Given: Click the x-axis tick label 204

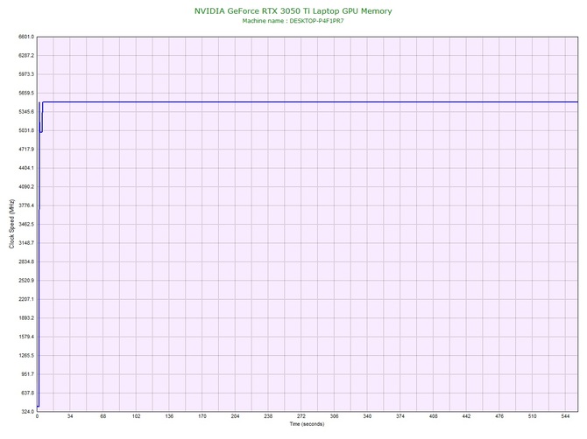Looking at the screenshot, I should click(x=235, y=416).
